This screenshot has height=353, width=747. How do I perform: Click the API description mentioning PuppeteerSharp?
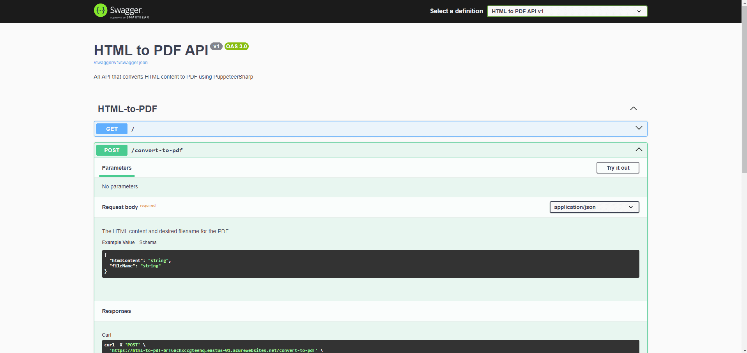click(x=173, y=77)
